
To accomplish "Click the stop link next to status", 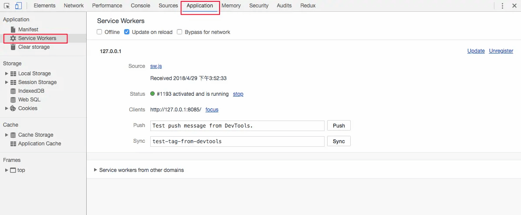I will (x=238, y=94).
